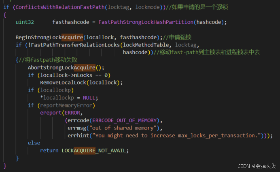Click the comment 如果申请的是一个强锁
Image resolution: width=280 pixels, height=172 pixels.
[x=197, y=7]
